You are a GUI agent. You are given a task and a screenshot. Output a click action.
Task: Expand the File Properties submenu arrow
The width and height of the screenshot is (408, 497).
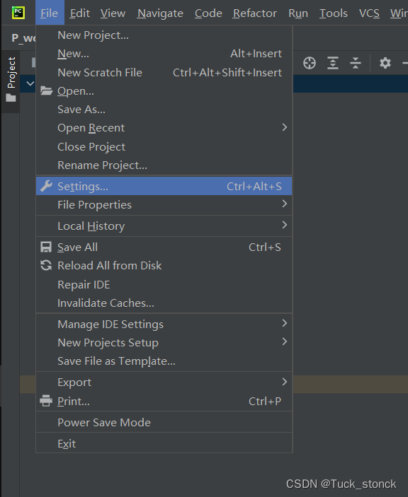[x=284, y=204]
